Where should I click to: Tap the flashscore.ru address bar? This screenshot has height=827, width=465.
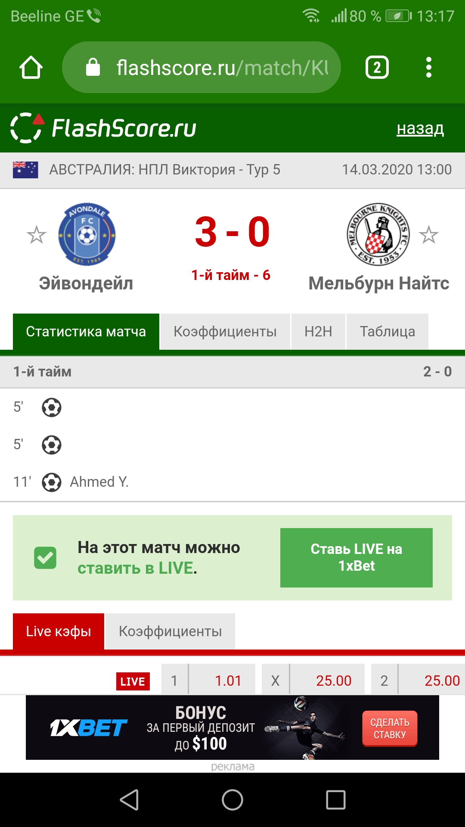pos(201,67)
